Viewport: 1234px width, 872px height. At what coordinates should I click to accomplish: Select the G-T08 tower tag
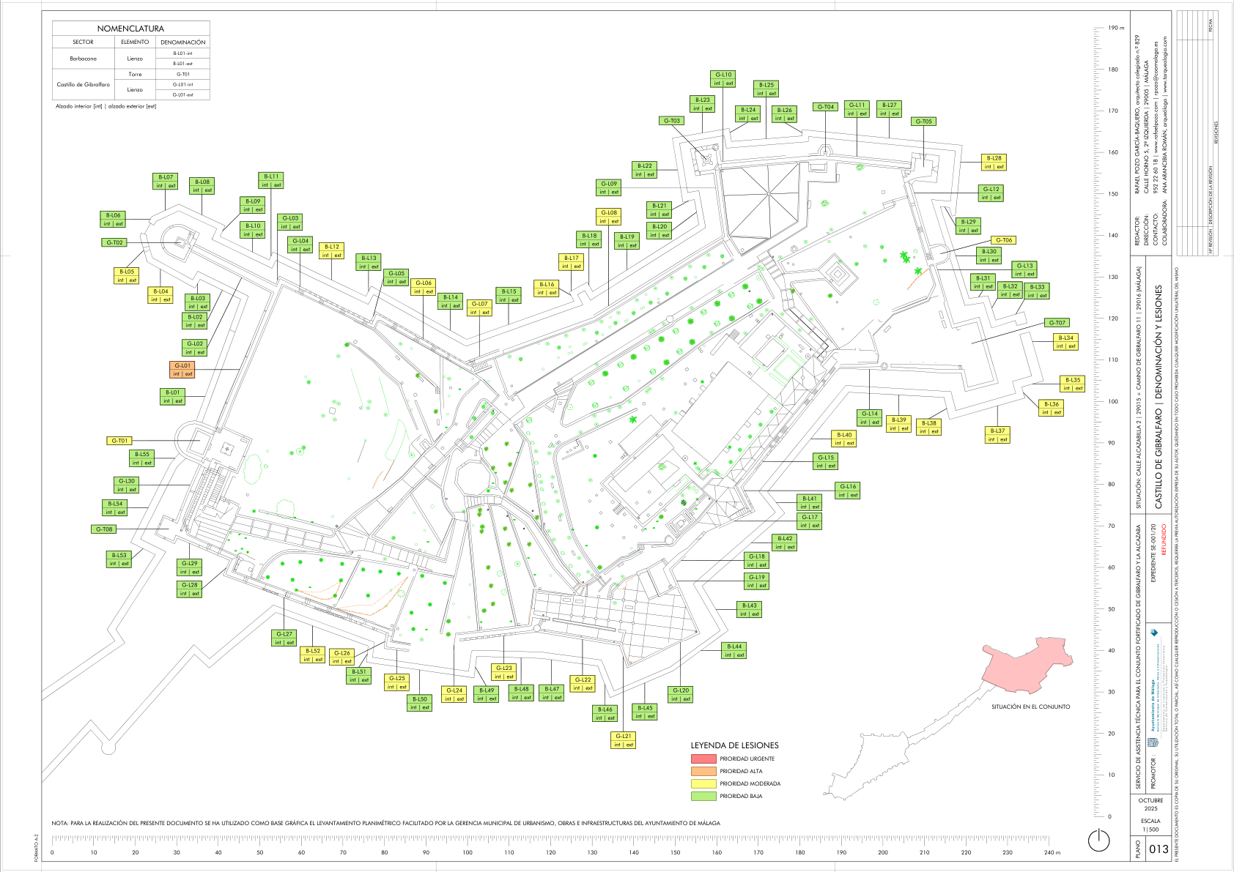tap(103, 529)
